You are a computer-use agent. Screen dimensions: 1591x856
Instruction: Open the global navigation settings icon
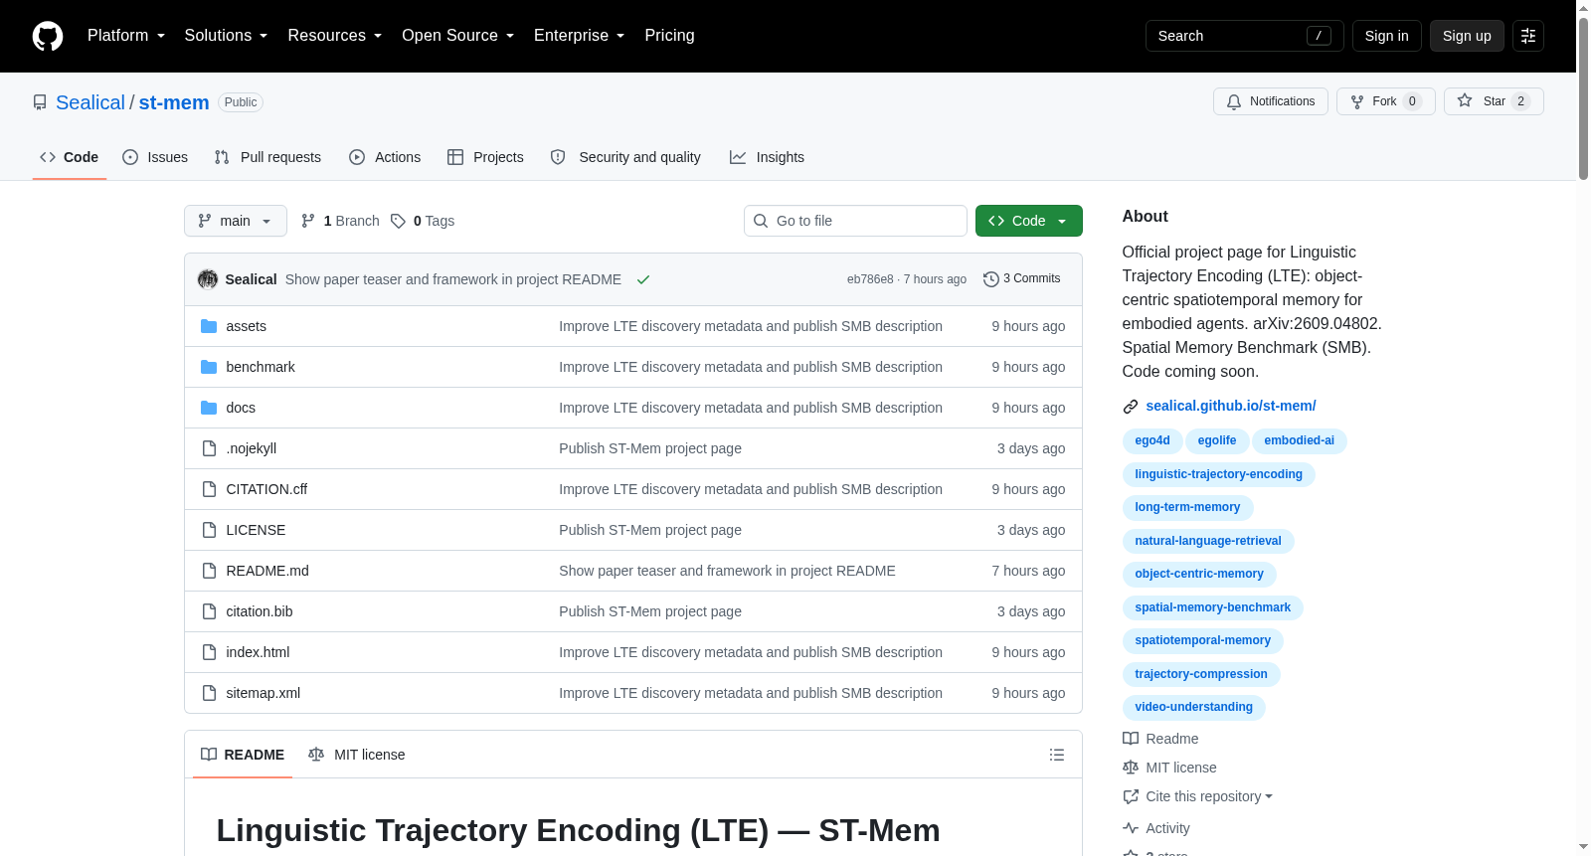pyautogui.click(x=1528, y=36)
